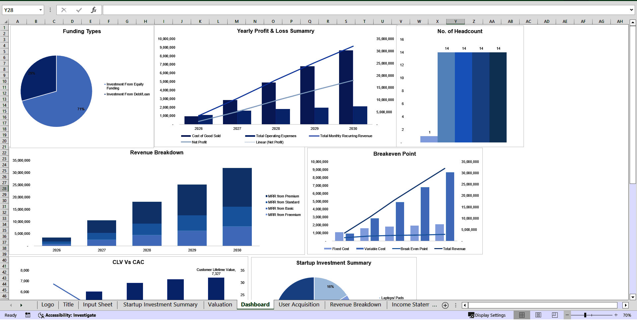Click in the formula bar input
The height and width of the screenshot is (320, 637).
click(x=365, y=10)
